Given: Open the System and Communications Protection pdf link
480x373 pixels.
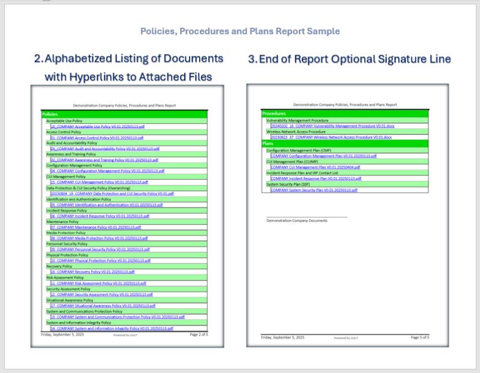Looking at the screenshot, I should point(118,317).
